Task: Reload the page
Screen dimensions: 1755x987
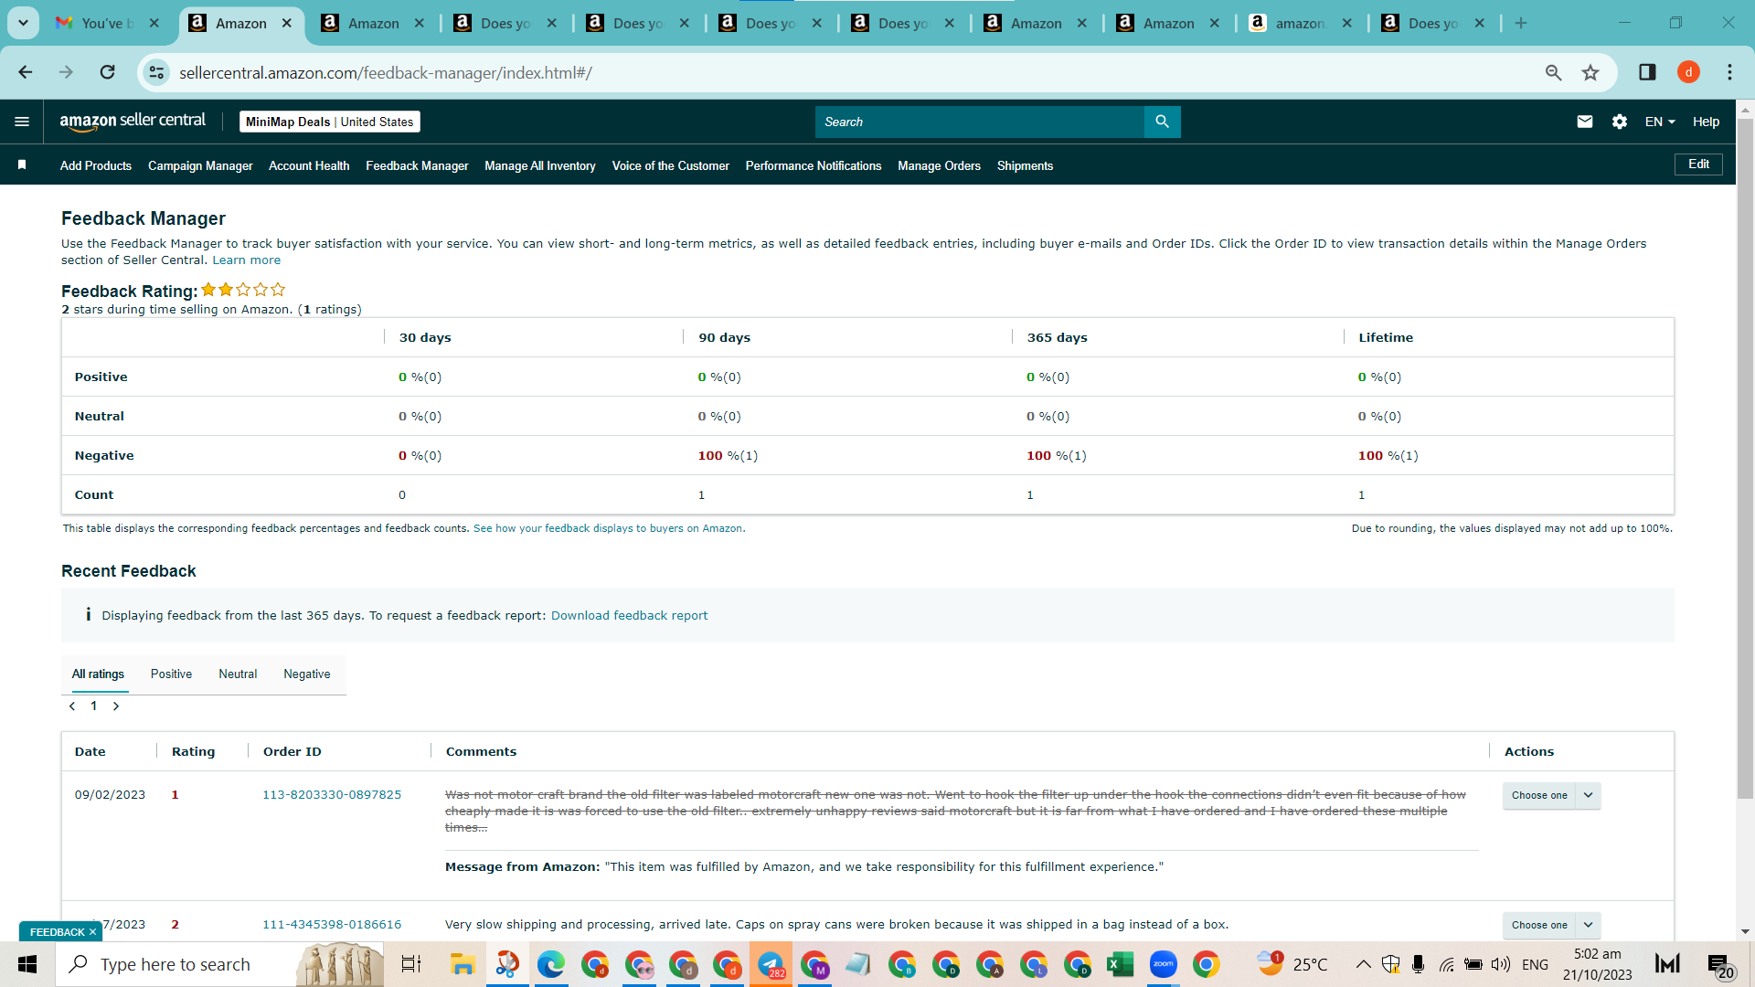Action: (x=108, y=72)
